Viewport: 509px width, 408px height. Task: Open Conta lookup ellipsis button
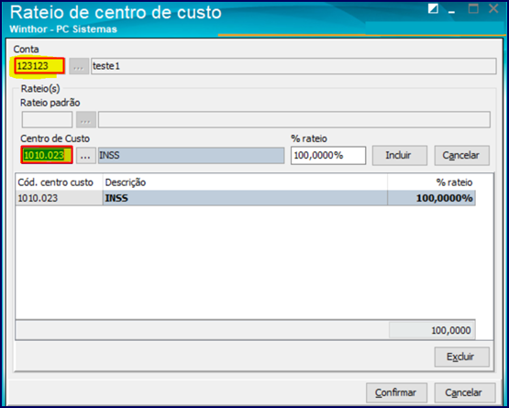coord(79,66)
